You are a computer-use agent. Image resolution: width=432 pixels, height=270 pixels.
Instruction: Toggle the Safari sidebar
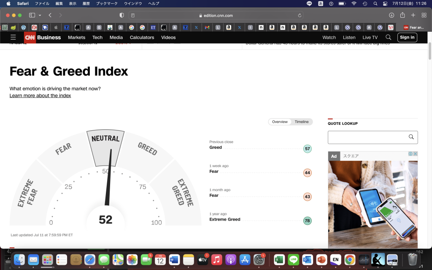point(32,15)
